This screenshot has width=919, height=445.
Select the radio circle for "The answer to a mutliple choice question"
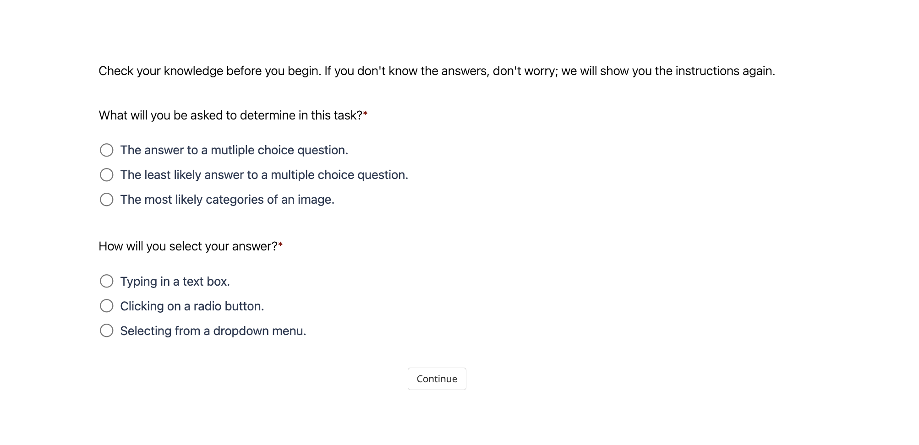tap(107, 150)
